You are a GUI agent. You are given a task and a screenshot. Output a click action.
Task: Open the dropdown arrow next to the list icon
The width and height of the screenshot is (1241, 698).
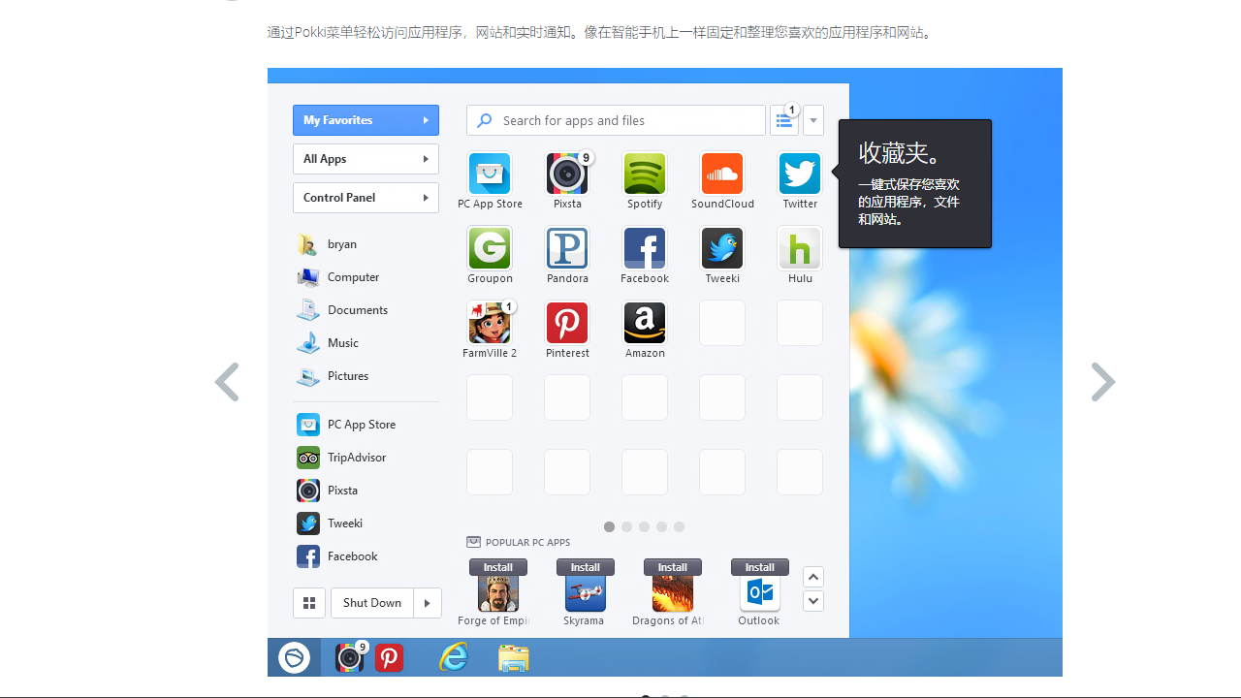click(x=812, y=119)
